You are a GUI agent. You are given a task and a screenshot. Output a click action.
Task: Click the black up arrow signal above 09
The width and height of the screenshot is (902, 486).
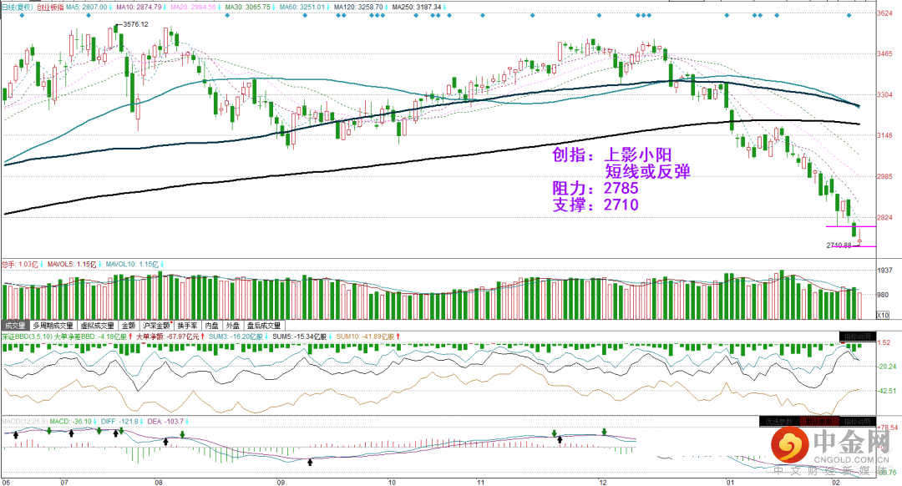pos(311,462)
